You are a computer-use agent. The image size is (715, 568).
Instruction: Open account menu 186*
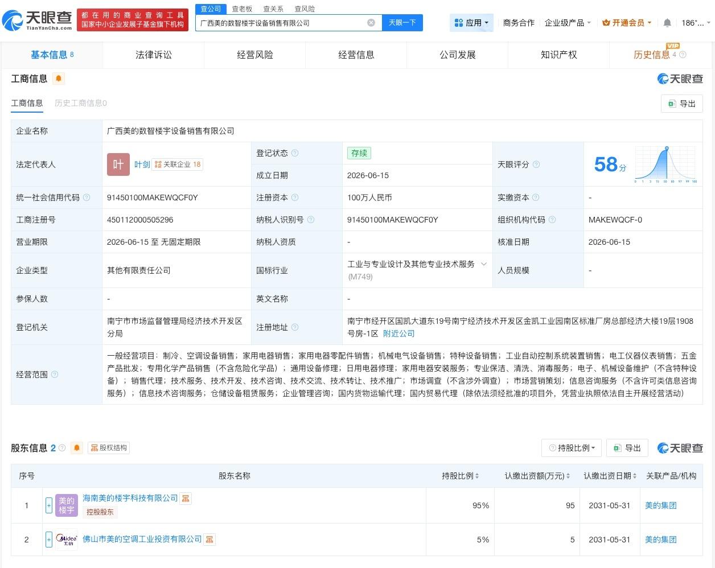696,23
